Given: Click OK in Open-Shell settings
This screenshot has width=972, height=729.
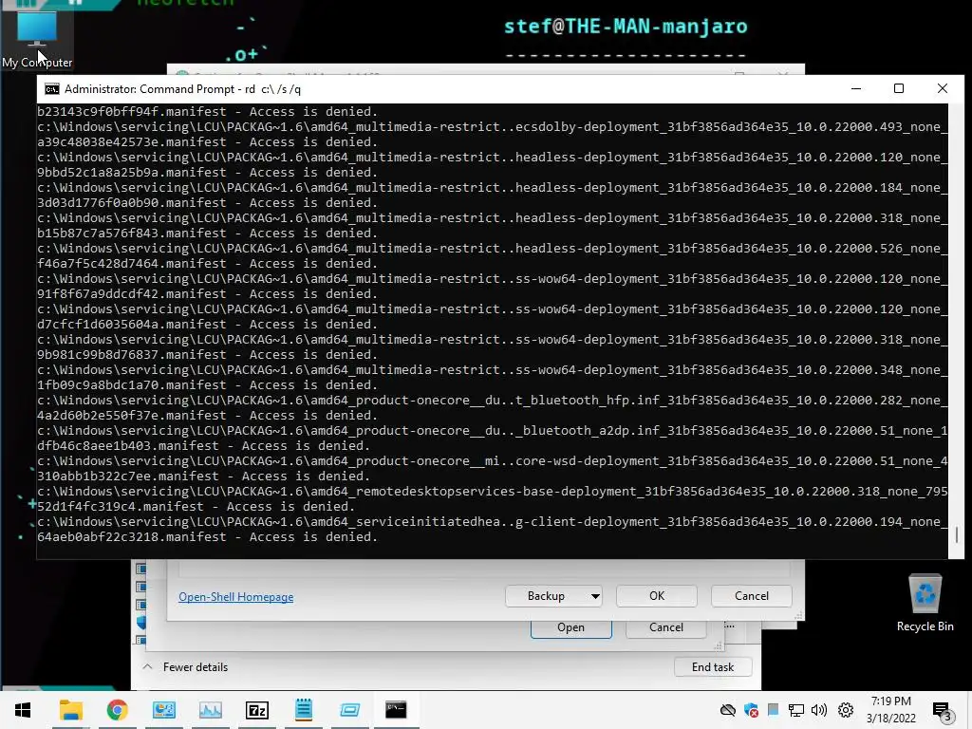Looking at the screenshot, I should click(x=657, y=596).
